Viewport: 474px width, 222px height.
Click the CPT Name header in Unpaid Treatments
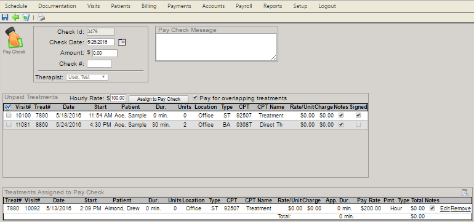click(271, 107)
